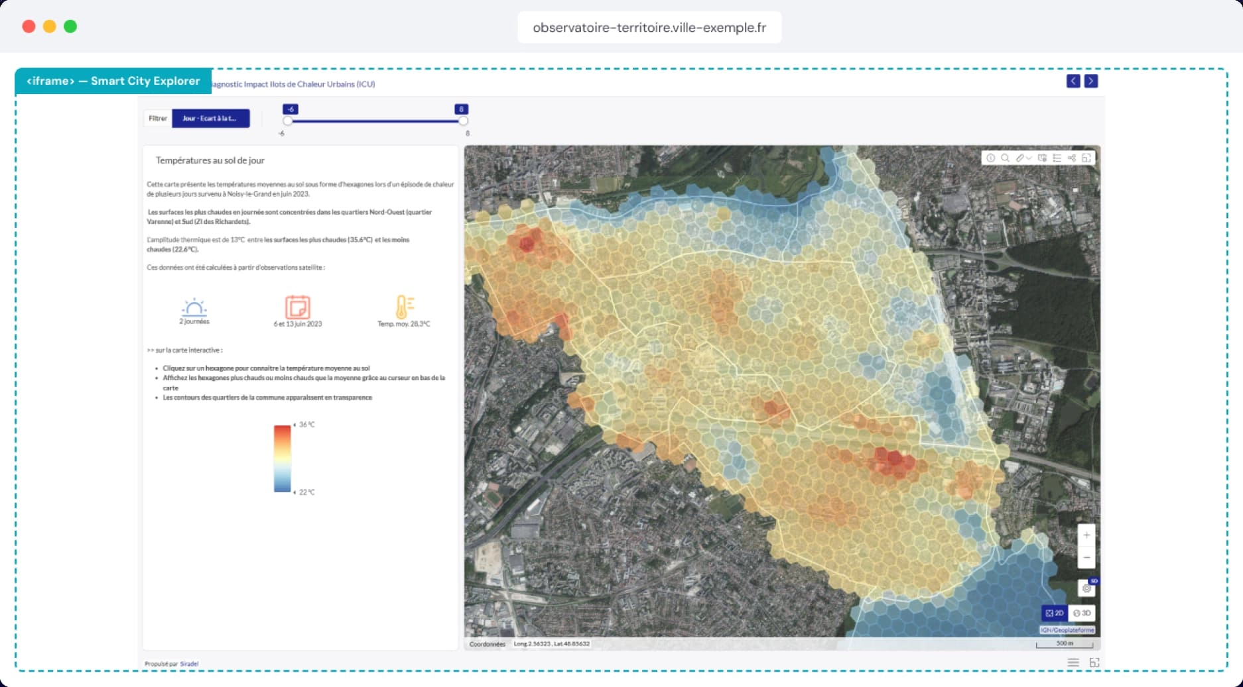Click the left slider handle at -6
This screenshot has height=687, width=1243.
(x=287, y=121)
